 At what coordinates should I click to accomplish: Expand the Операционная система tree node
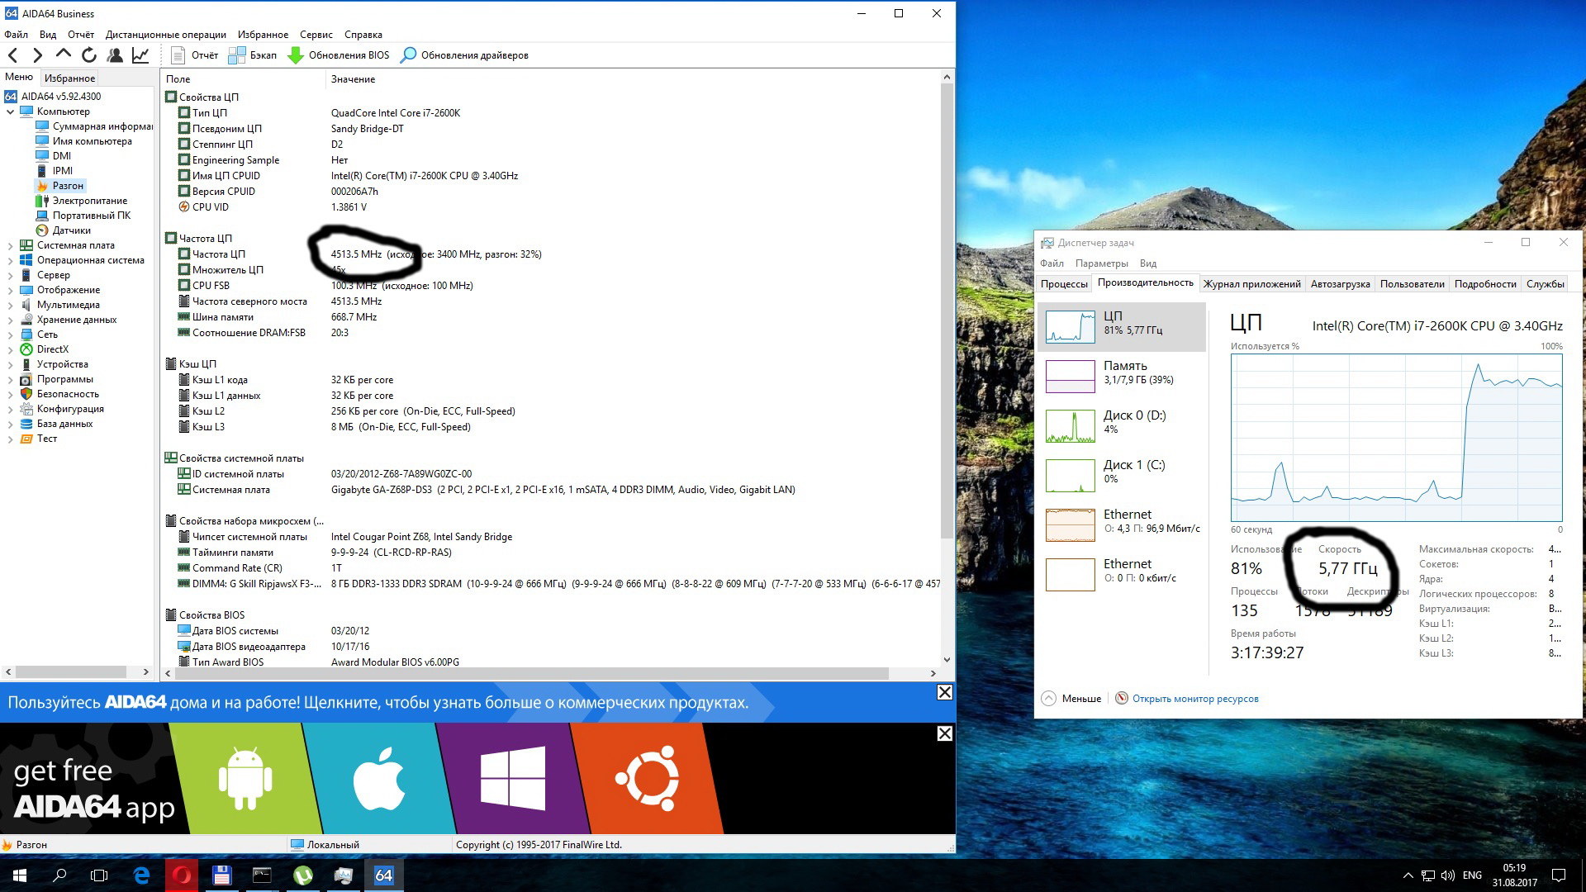[10, 260]
